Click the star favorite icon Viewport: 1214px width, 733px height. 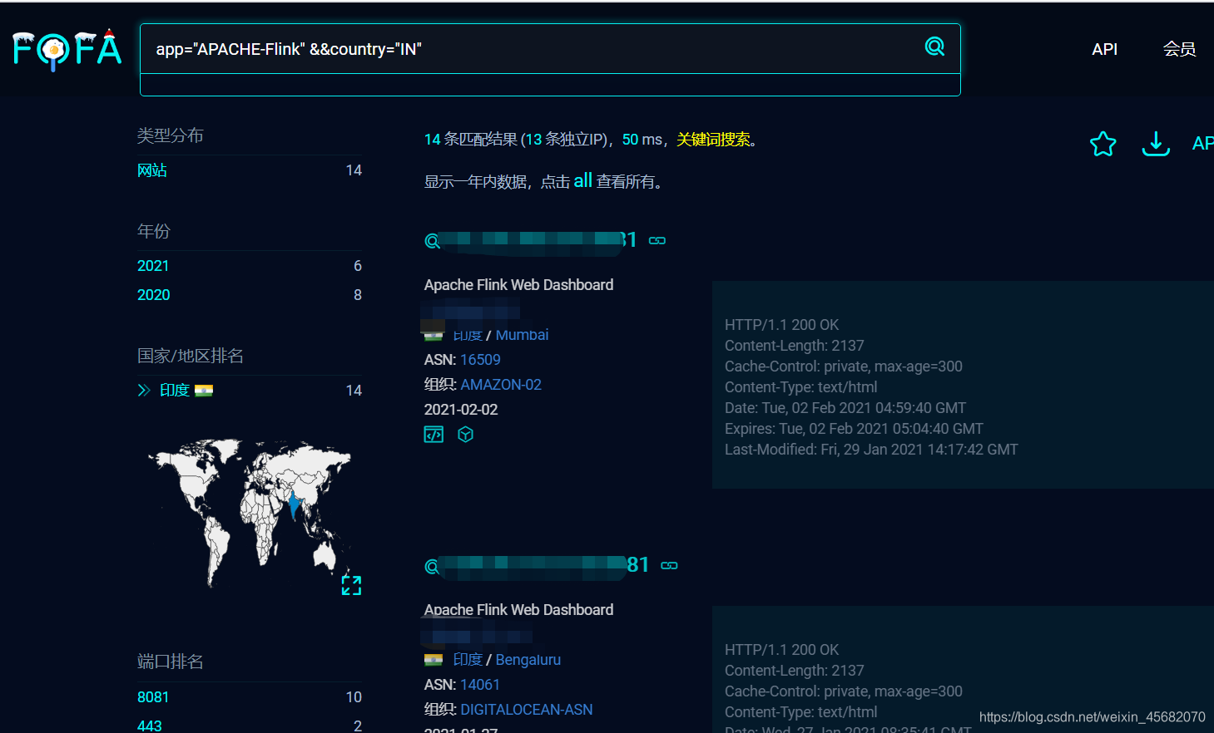1103,144
